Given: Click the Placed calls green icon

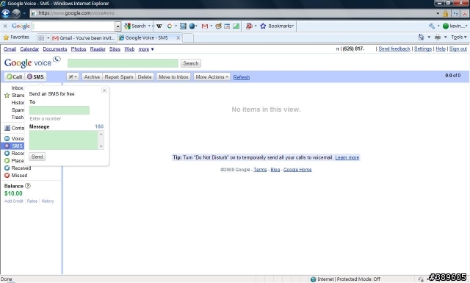Looking at the screenshot, I should click(7, 161).
